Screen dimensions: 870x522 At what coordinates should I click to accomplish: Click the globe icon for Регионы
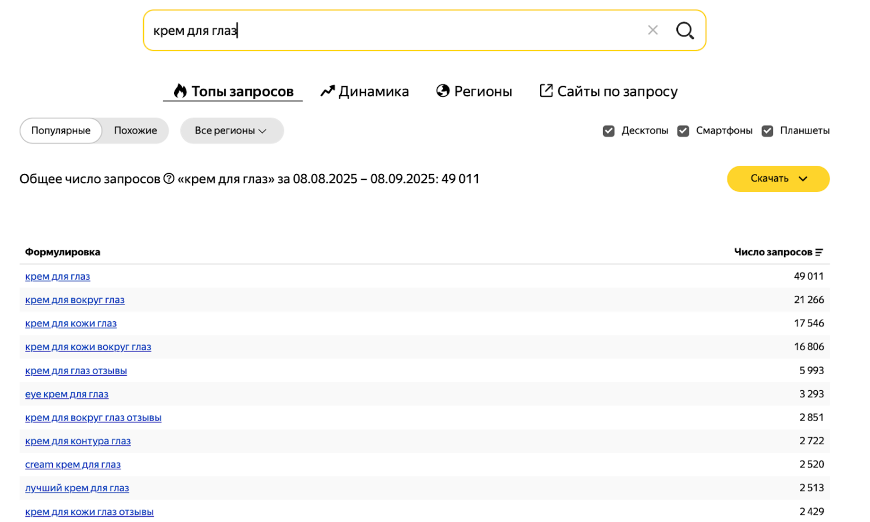pyautogui.click(x=443, y=91)
